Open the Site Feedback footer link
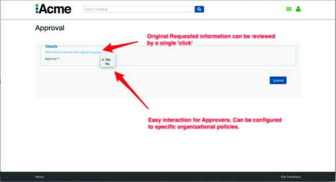The height and width of the screenshot is (182, 336). point(290,177)
